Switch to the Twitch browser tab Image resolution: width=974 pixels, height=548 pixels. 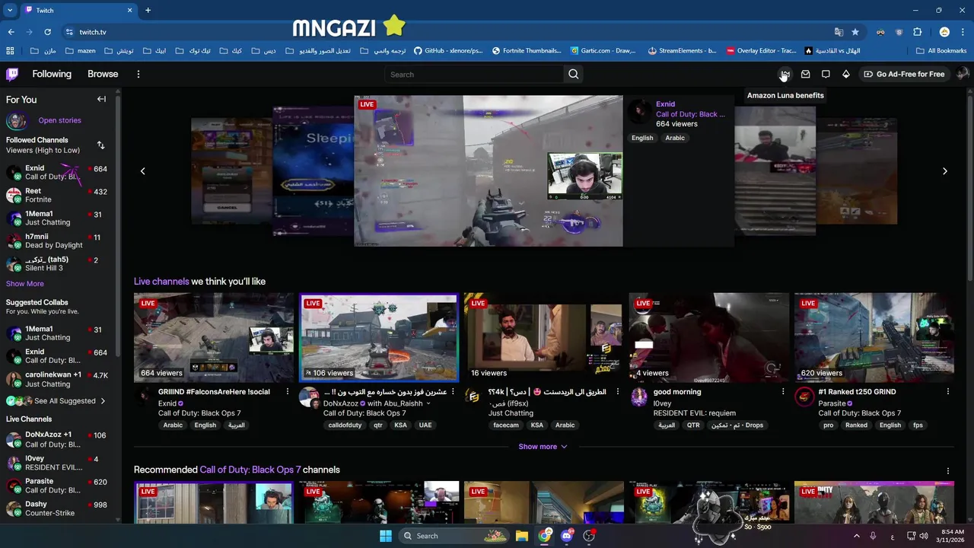(x=78, y=10)
